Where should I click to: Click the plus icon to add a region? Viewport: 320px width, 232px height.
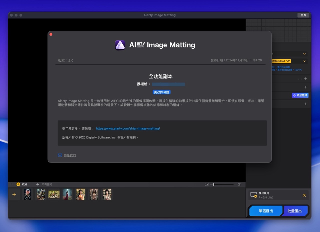coord(305,87)
